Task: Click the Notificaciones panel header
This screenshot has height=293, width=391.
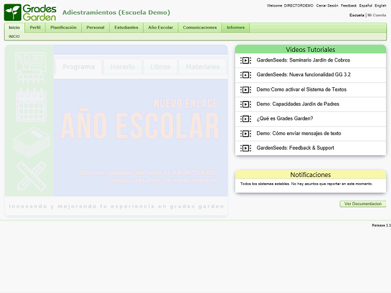Action: (310, 175)
